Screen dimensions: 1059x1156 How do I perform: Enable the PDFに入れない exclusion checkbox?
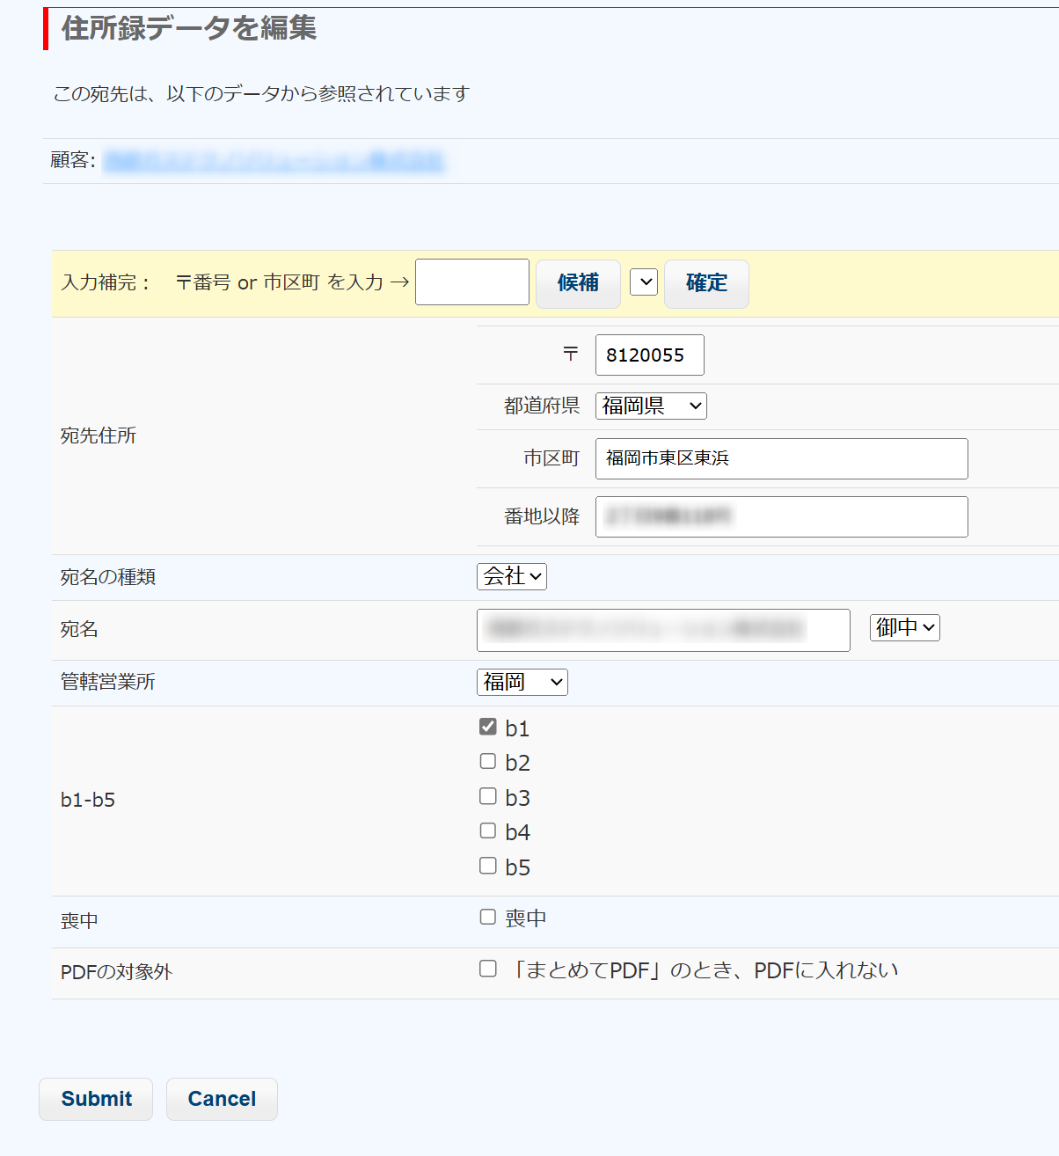coord(488,969)
